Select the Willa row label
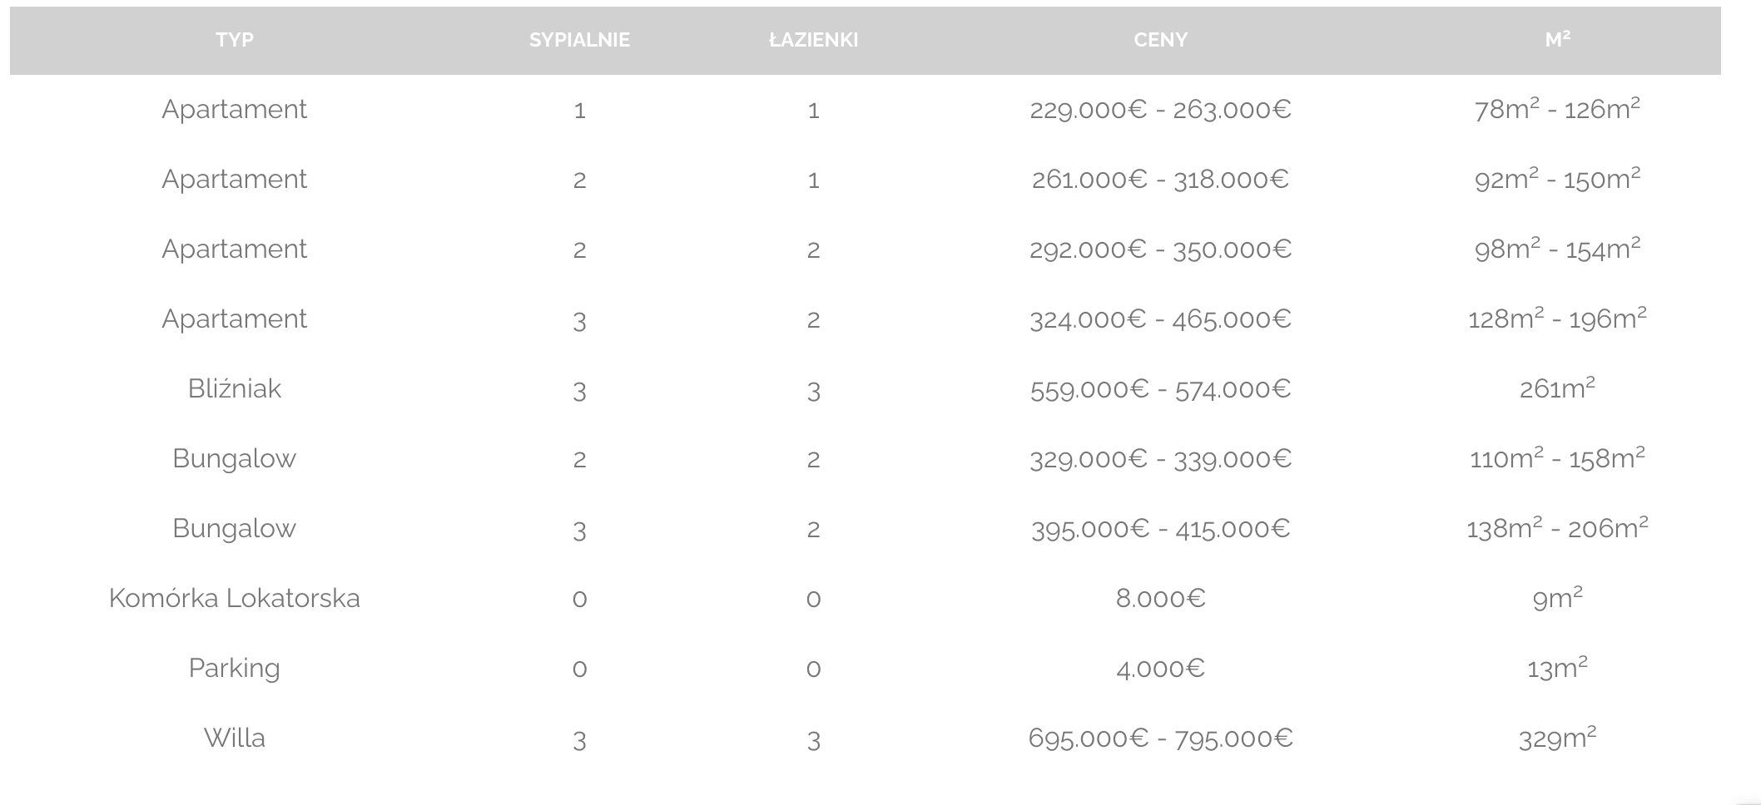The height and width of the screenshot is (805, 1761). coord(235,738)
